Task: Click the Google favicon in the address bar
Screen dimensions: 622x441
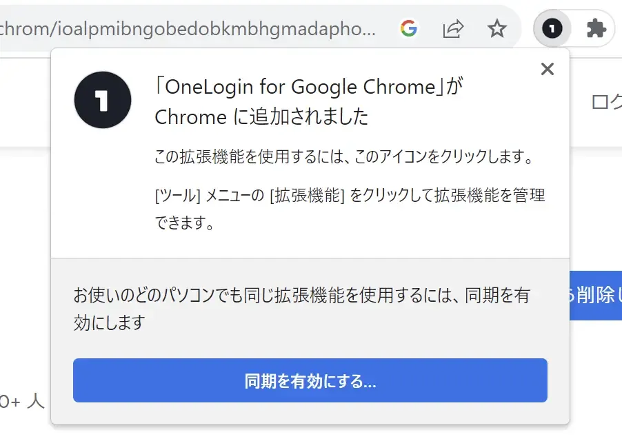Action: tap(409, 28)
